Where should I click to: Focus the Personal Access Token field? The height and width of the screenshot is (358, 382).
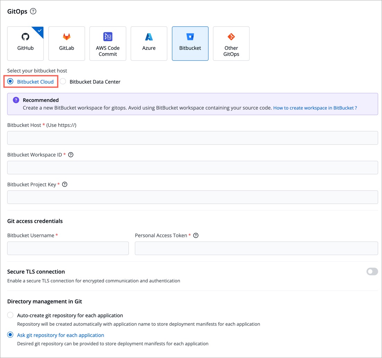pyautogui.click(x=256, y=248)
